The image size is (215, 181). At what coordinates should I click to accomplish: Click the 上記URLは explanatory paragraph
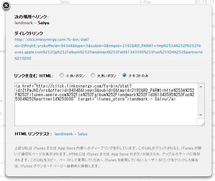tap(108, 157)
